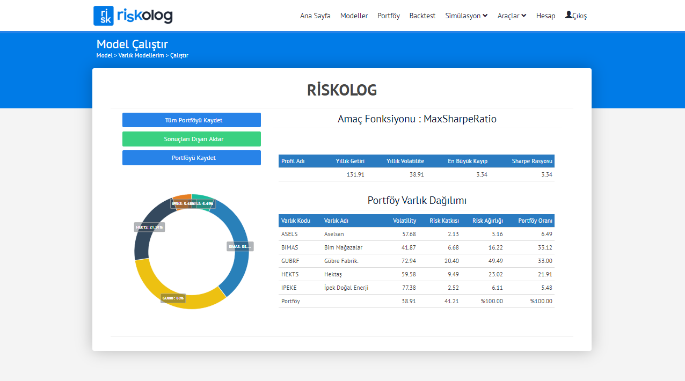Click the Riskolog logo
685x381 pixels.
click(x=133, y=16)
